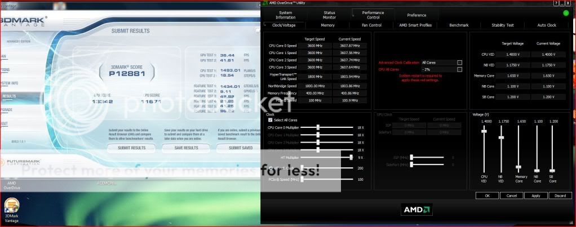Image resolution: width=576 pixels, height=227 pixels.
Task: Click the 3DMark score 'P12881'
Action: click(127, 74)
